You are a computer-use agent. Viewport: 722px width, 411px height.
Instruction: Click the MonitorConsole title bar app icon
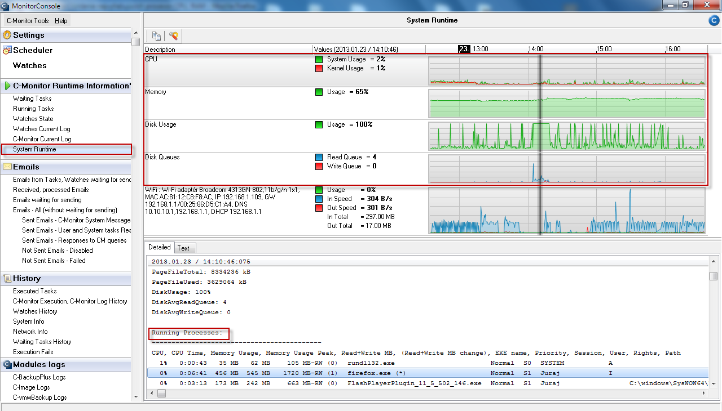5,5
